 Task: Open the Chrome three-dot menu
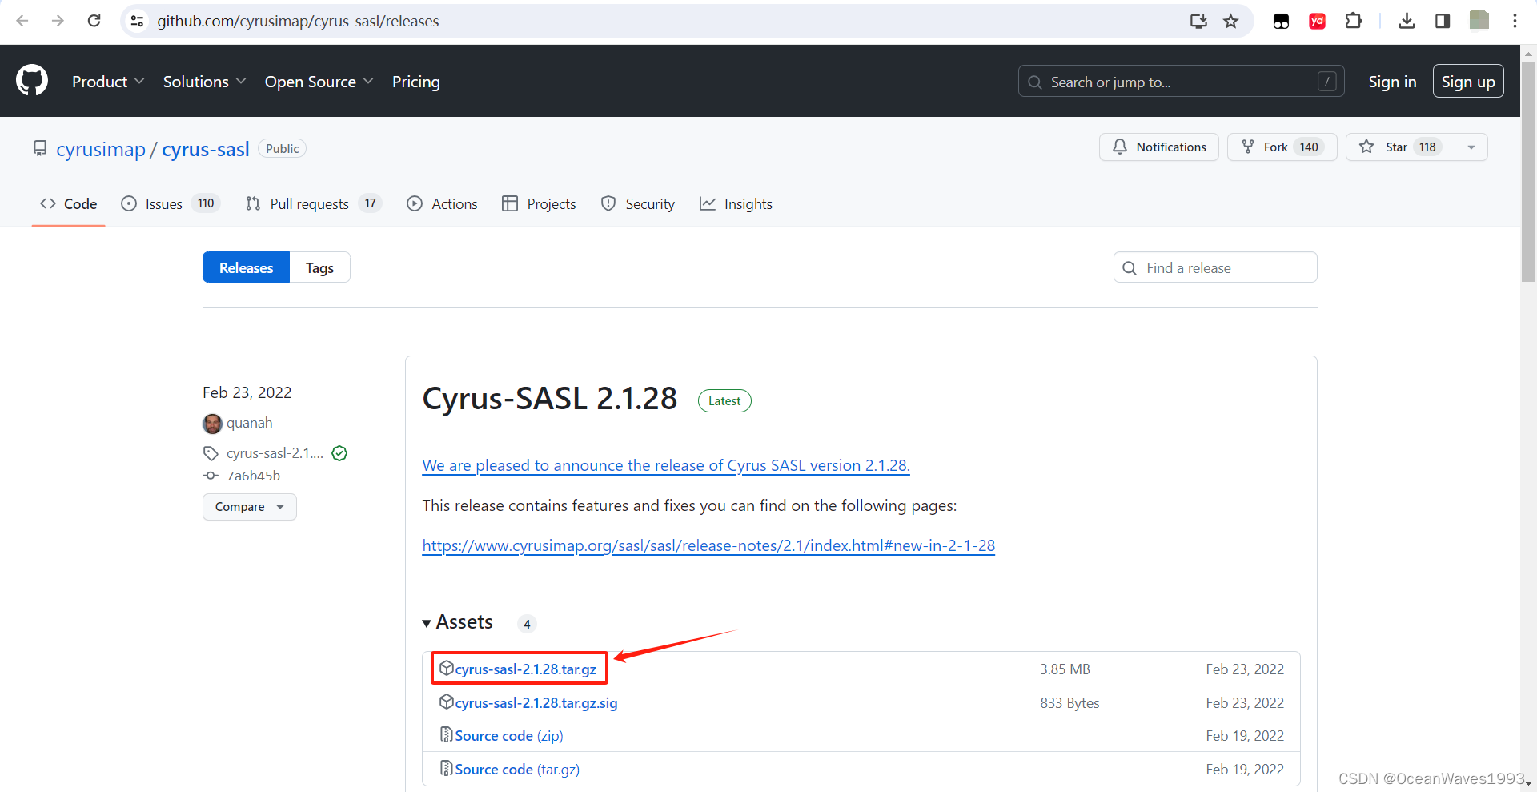point(1515,21)
